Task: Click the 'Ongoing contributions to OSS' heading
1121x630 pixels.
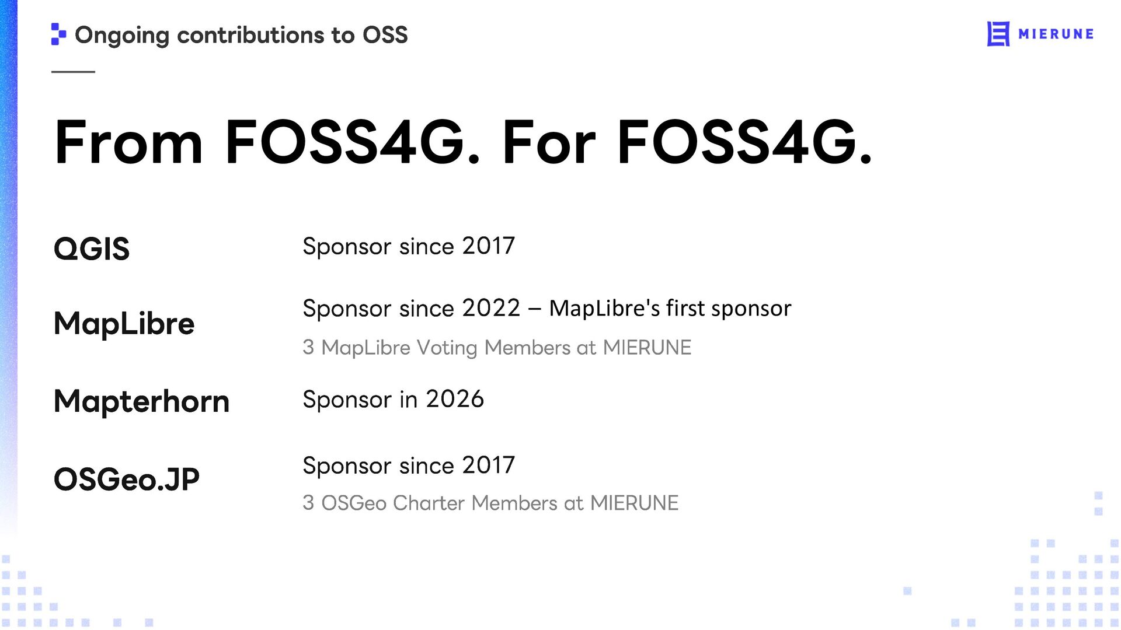Action: (241, 35)
